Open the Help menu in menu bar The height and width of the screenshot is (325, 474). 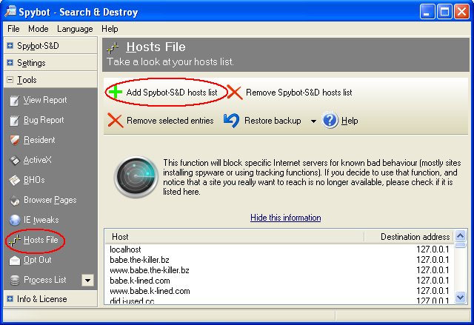[110, 29]
